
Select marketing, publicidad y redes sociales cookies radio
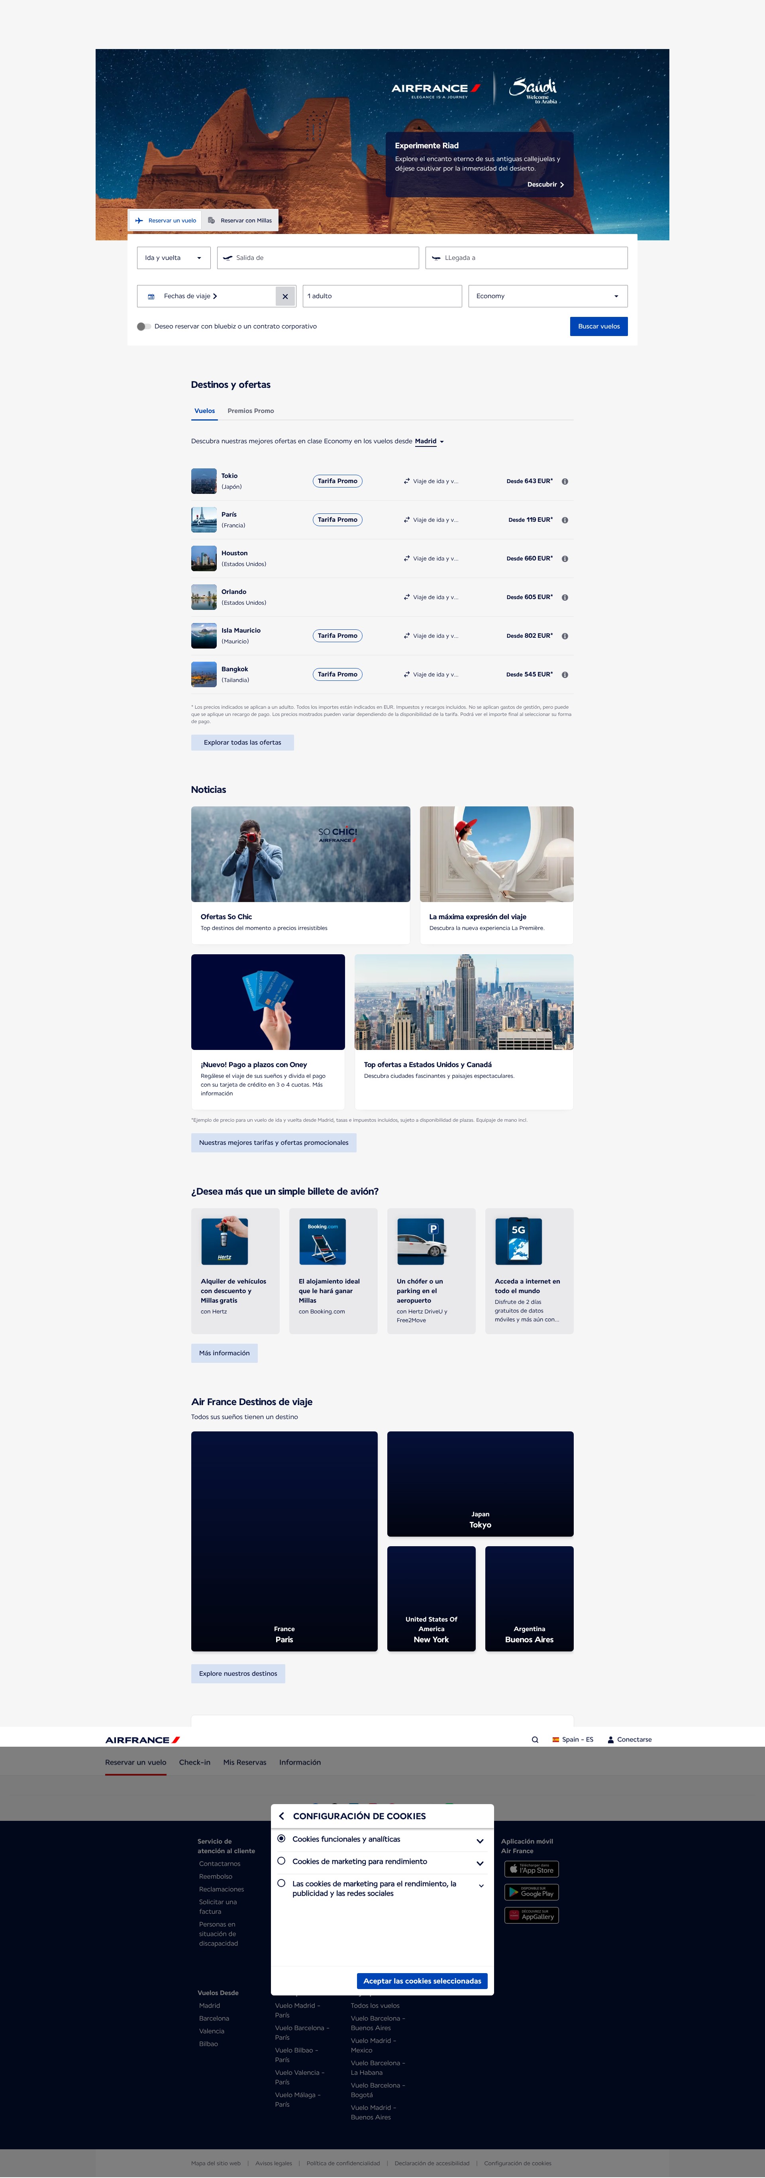point(281,1883)
